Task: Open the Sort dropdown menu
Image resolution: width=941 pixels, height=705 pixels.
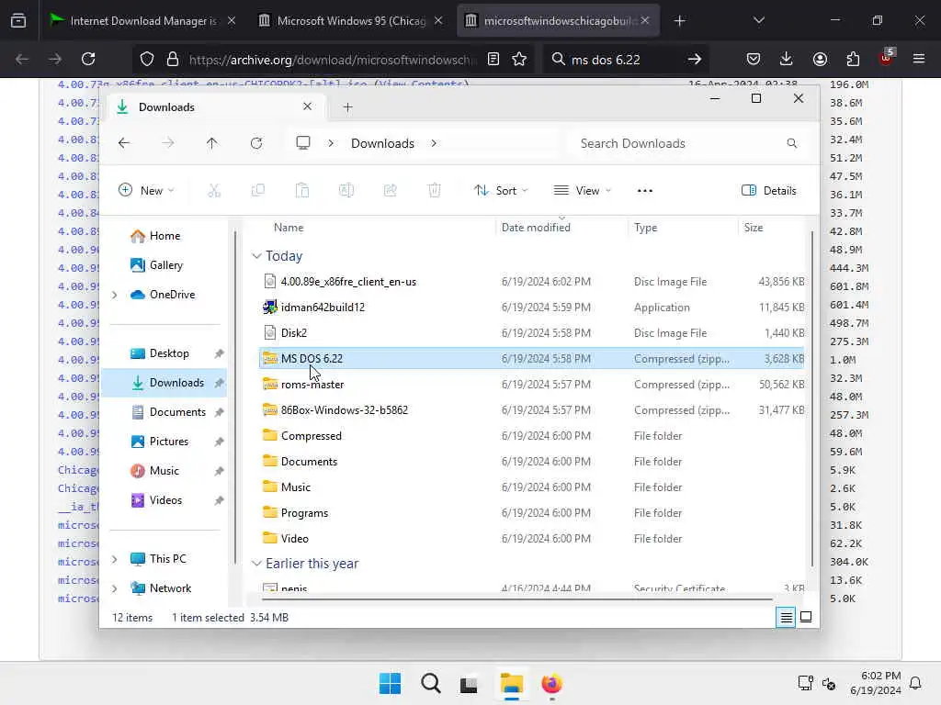Action: click(x=501, y=191)
